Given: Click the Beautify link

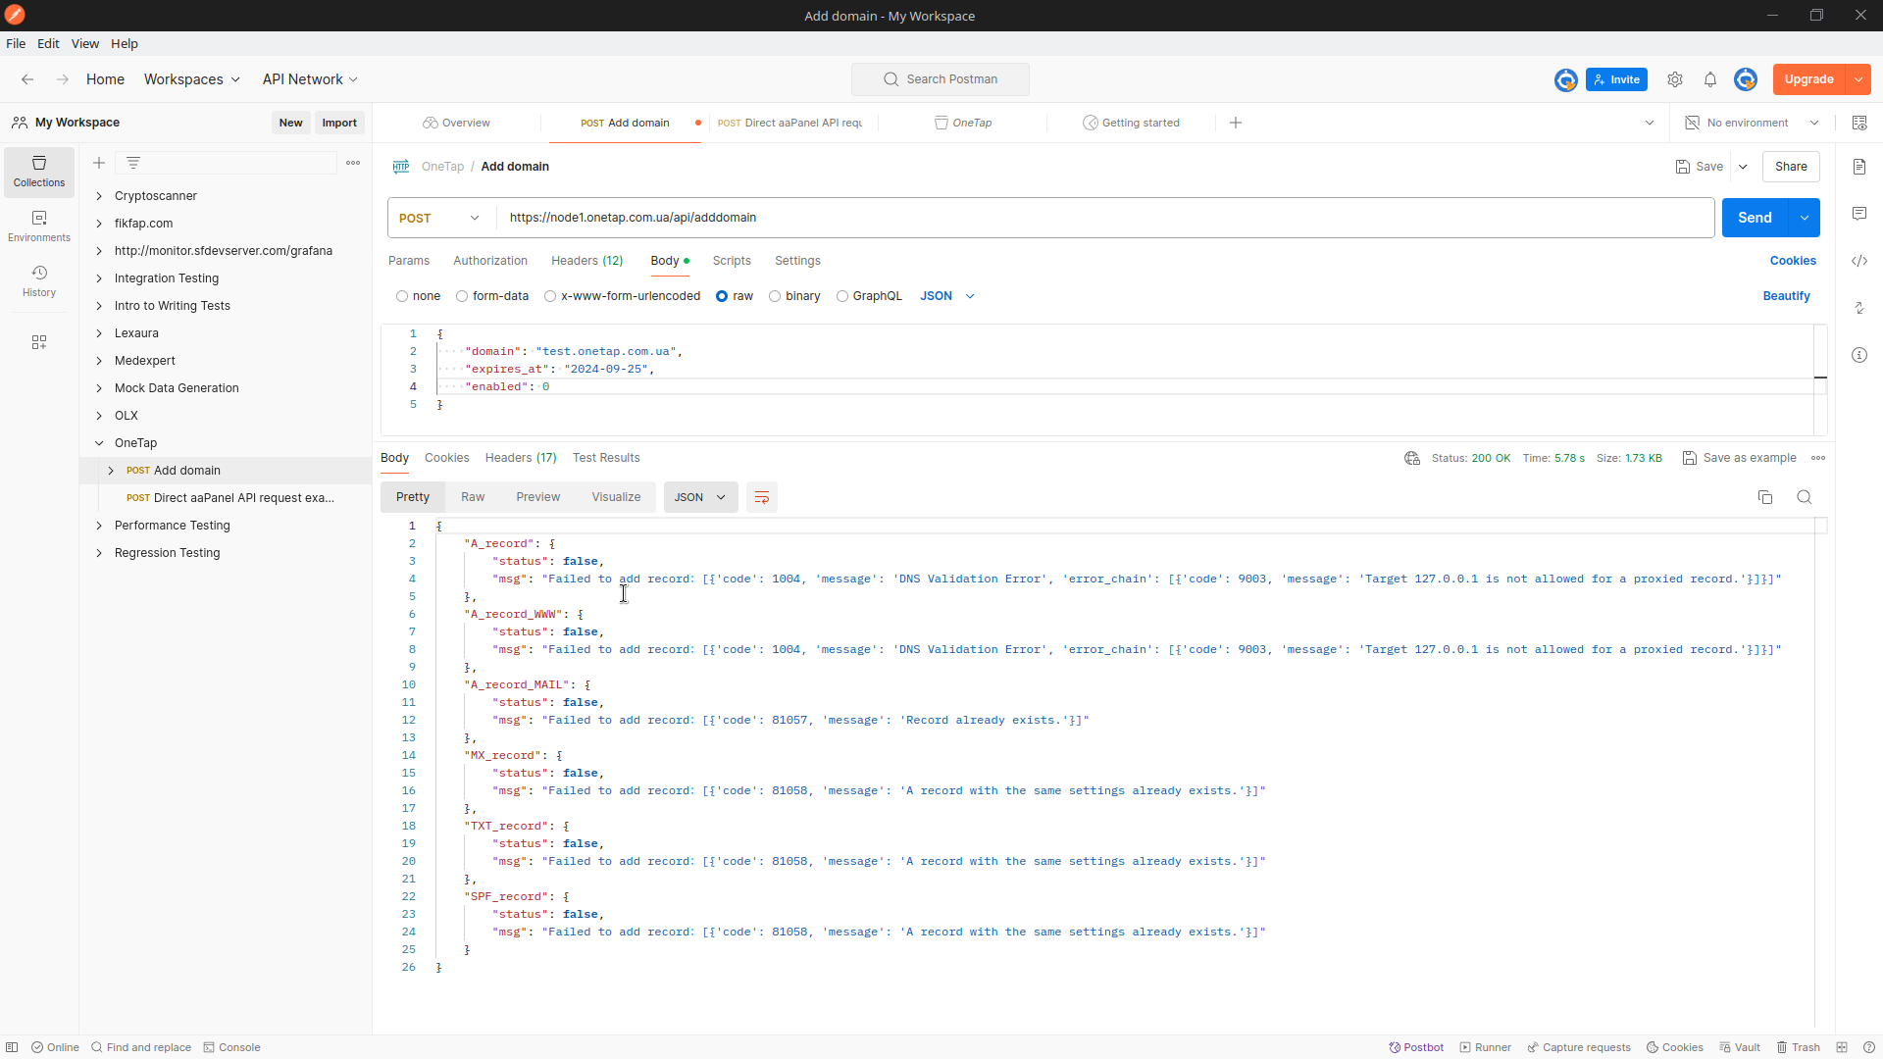Looking at the screenshot, I should tap(1786, 296).
